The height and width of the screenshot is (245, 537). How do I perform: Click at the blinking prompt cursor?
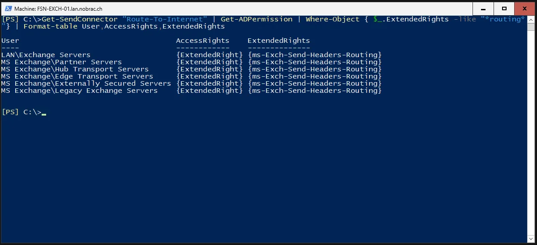coord(44,114)
